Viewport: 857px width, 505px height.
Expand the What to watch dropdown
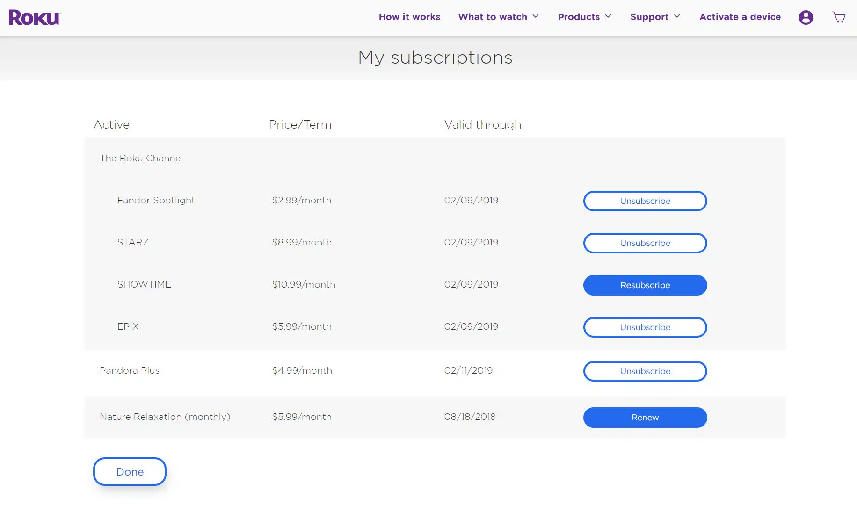[498, 17]
